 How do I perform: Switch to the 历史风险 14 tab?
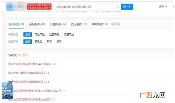[58, 24]
